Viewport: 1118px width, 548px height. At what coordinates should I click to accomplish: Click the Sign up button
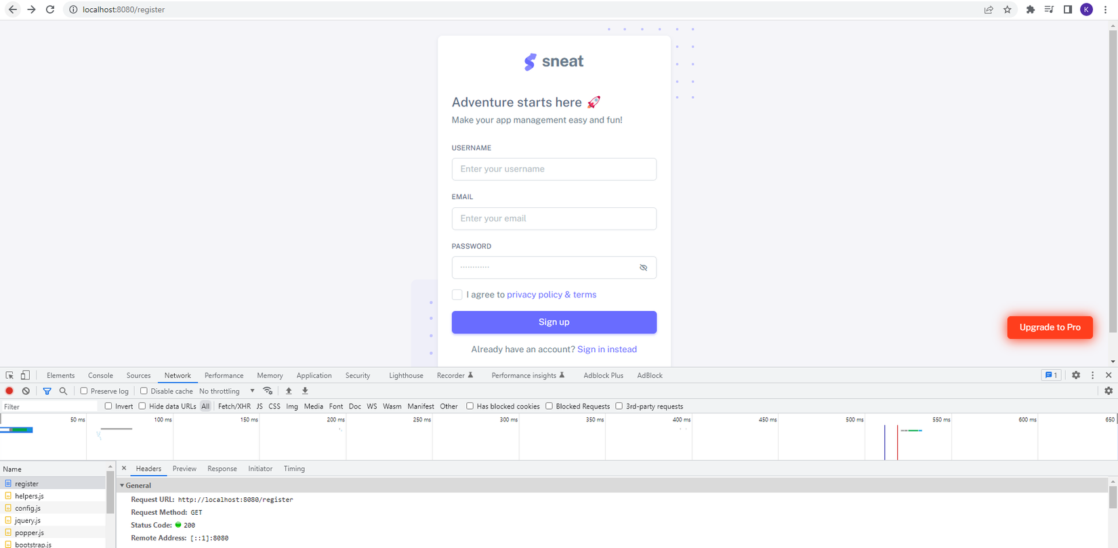(x=554, y=322)
